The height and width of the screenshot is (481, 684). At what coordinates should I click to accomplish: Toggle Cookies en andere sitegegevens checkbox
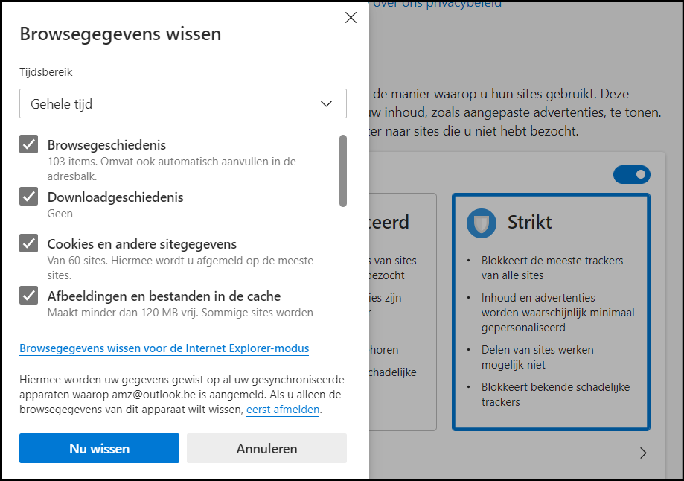pyautogui.click(x=29, y=243)
